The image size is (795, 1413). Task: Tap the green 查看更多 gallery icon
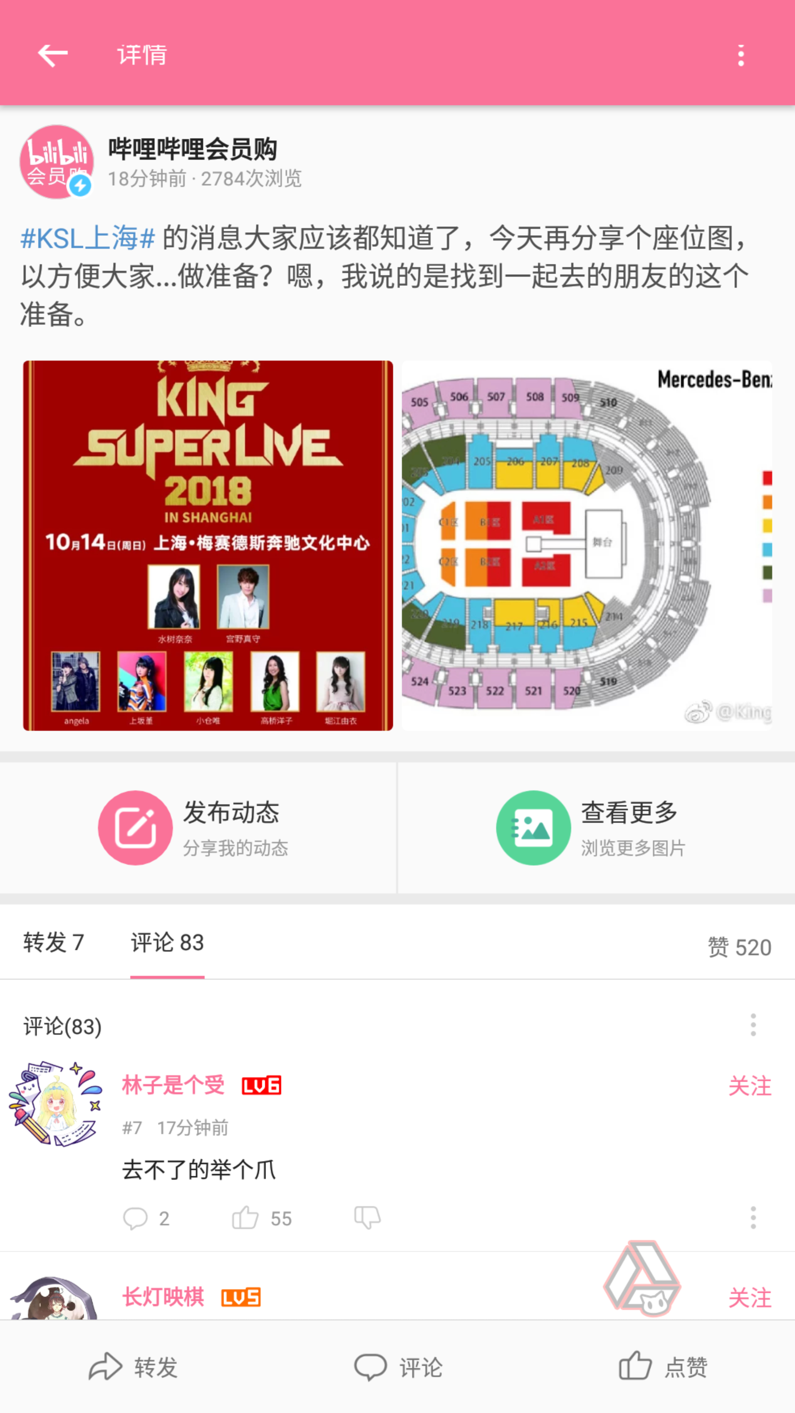pos(533,828)
